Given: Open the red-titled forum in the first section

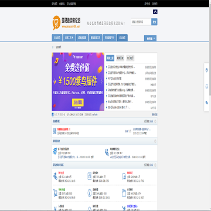Looking at the screenshot, I should [x=63, y=130].
